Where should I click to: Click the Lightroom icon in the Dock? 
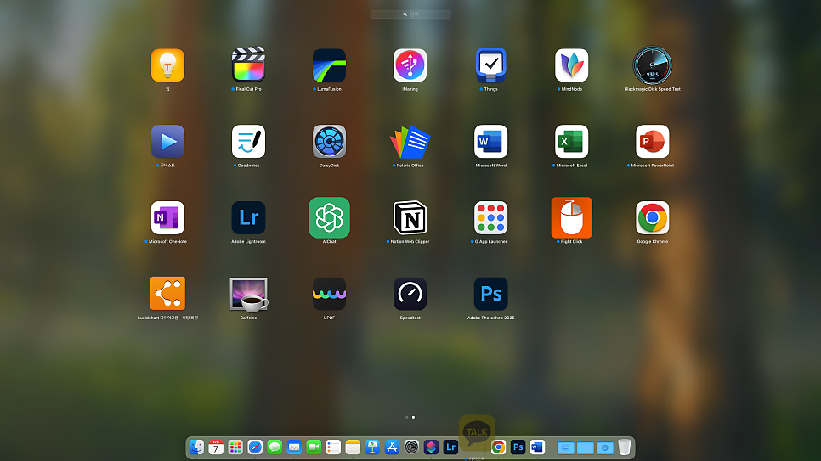click(450, 447)
